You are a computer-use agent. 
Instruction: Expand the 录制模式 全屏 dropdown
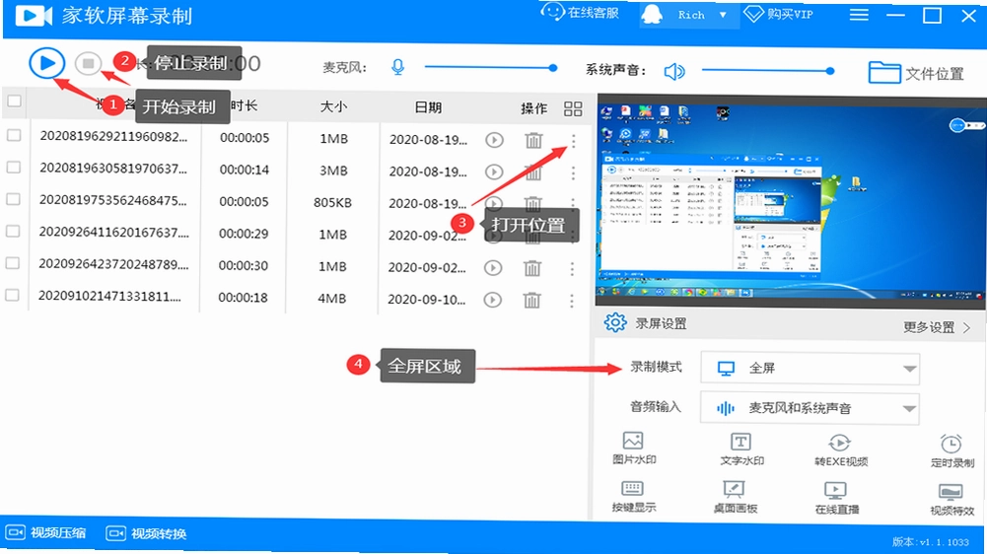click(x=811, y=369)
